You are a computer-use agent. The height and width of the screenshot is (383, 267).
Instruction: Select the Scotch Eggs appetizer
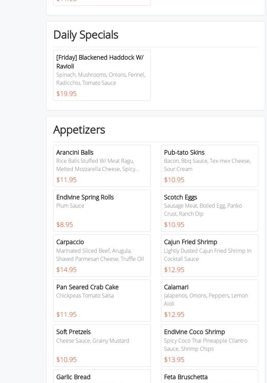point(209,210)
